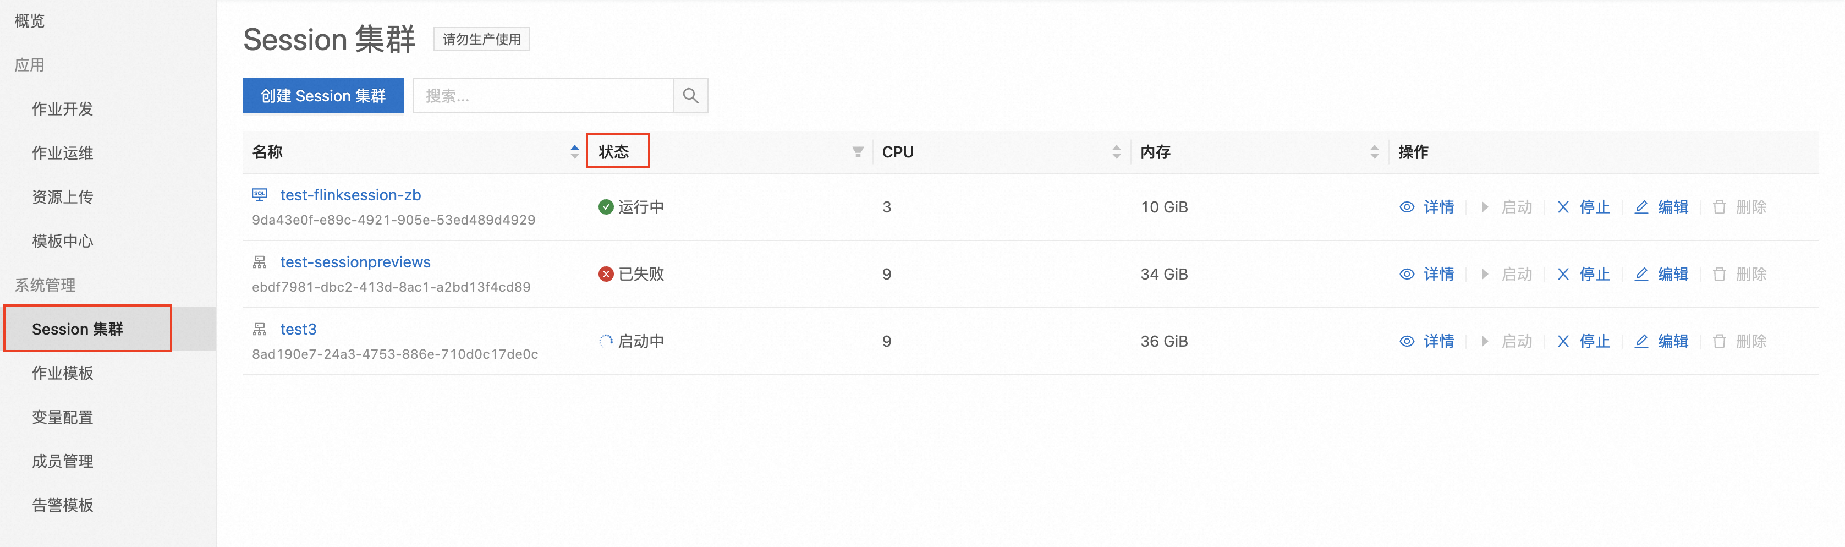The image size is (1845, 547).
Task: View details eye icon for test3
Action: click(x=1407, y=341)
